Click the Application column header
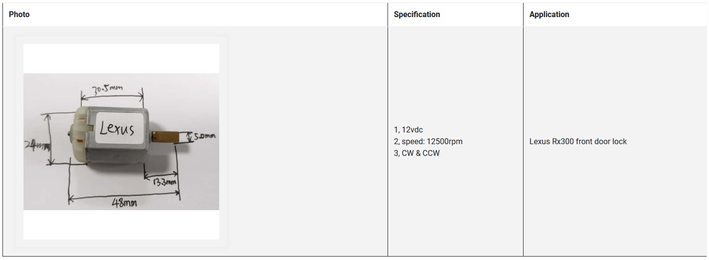Viewport: 709px width, 260px height. point(549,15)
